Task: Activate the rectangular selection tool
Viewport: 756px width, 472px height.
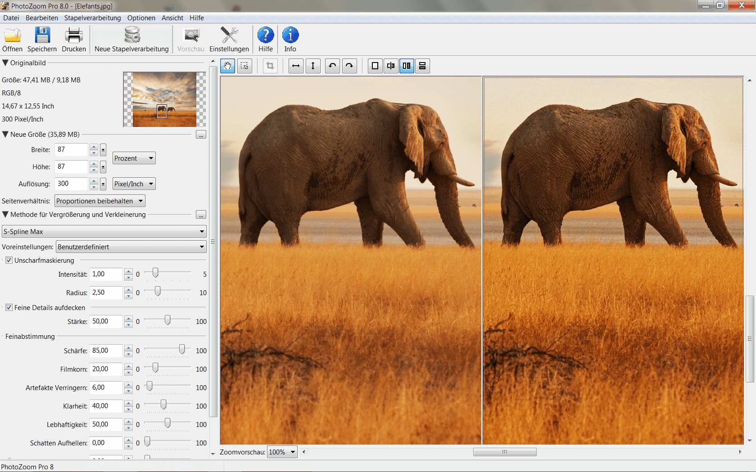Action: coord(244,66)
